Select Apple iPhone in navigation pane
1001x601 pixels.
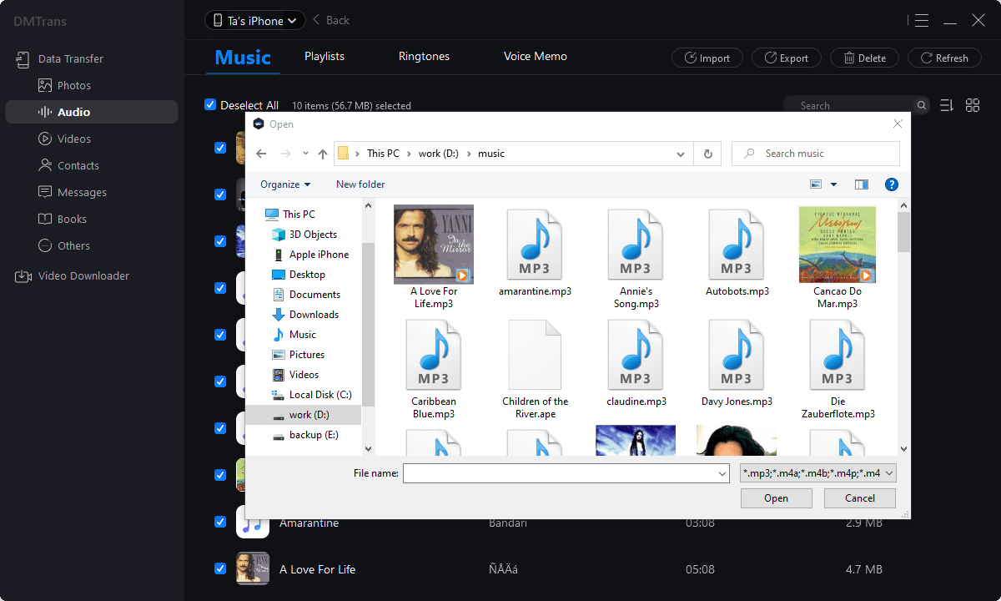click(310, 255)
